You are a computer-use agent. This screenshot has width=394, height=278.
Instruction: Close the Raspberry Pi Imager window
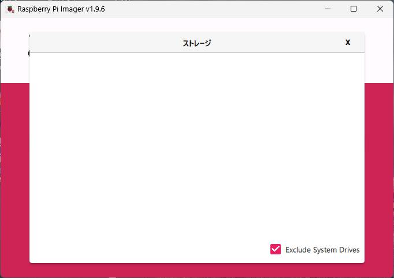[x=380, y=9]
